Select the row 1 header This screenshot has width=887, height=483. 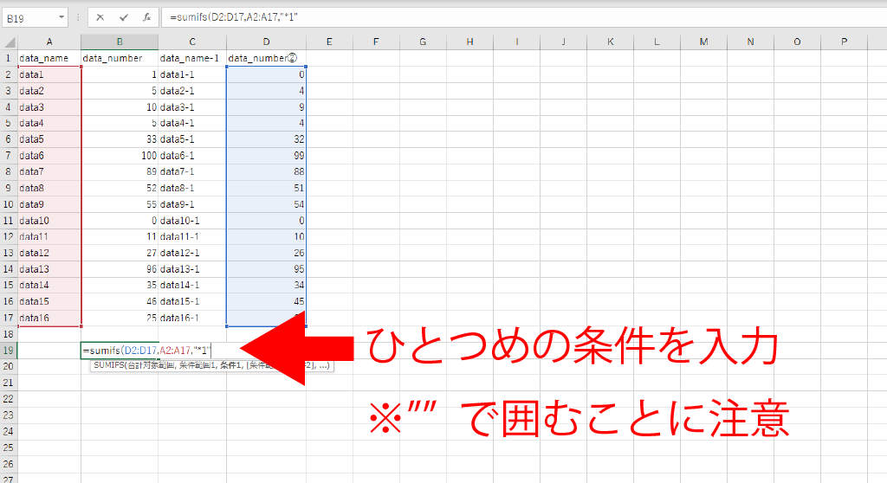(9, 58)
